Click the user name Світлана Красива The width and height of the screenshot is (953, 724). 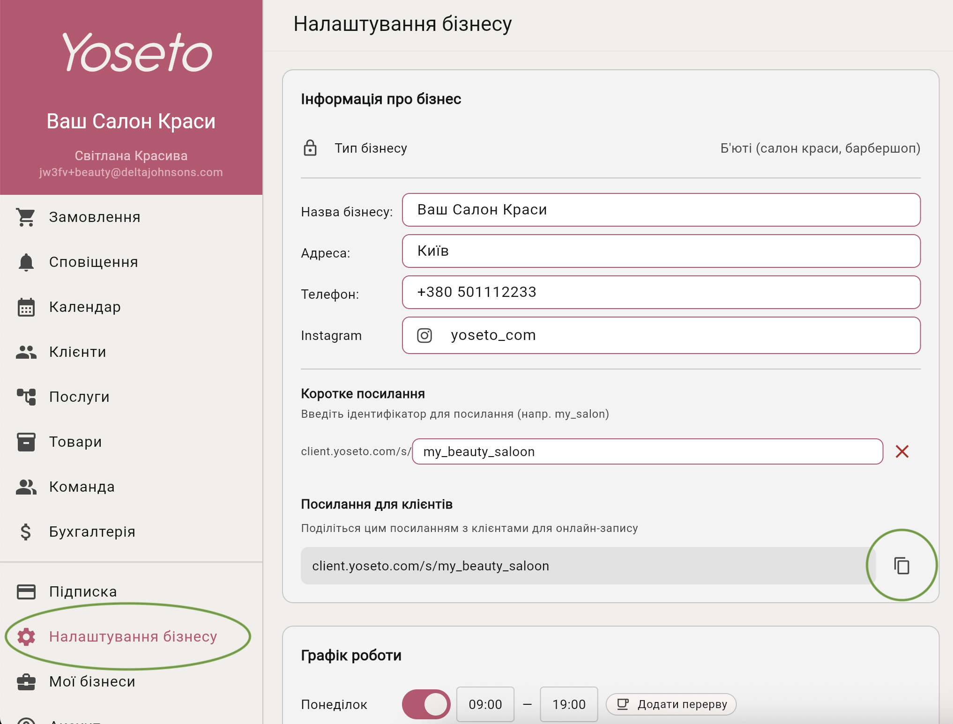[x=131, y=155]
